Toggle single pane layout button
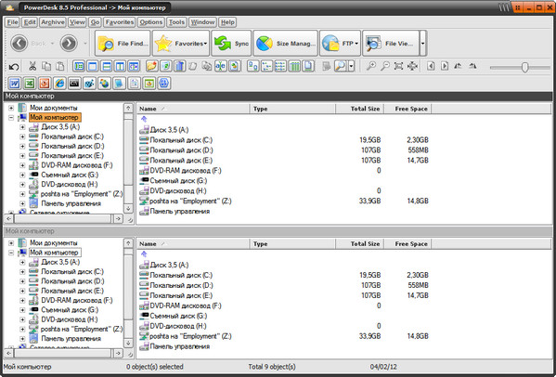Screen dimensions: 556x377 click(x=93, y=66)
